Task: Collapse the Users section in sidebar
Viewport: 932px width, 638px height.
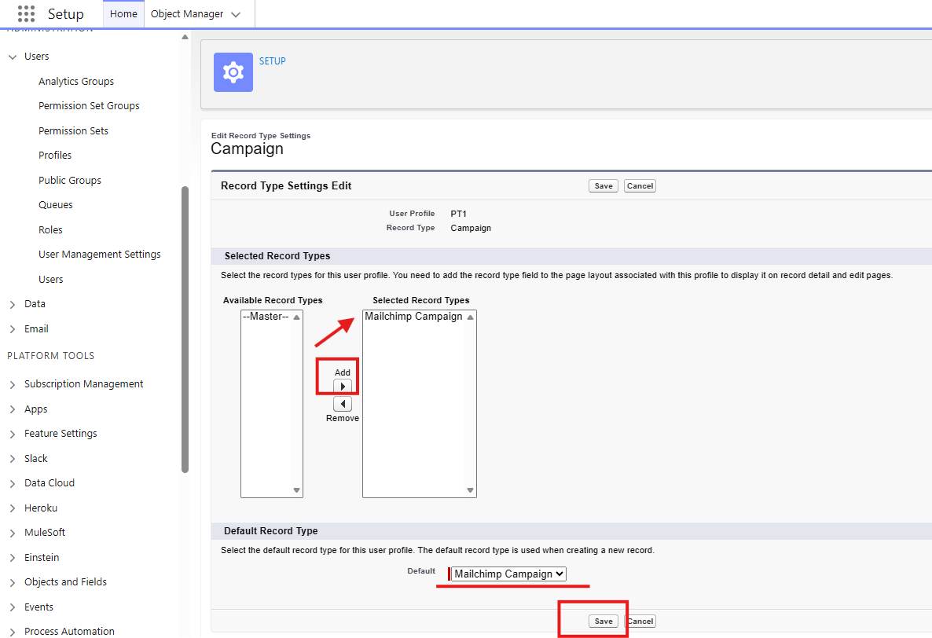Action: [13, 57]
